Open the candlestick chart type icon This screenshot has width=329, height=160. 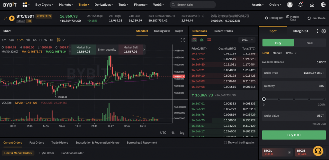tap(58, 40)
